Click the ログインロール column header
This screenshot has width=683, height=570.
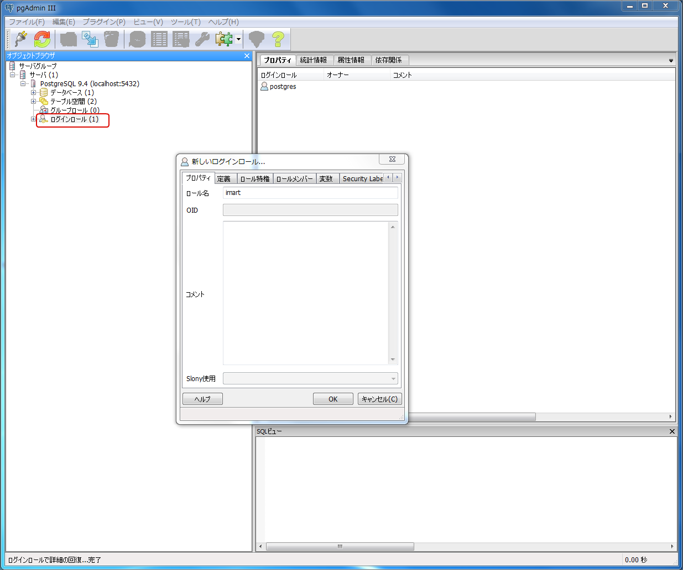[x=290, y=75]
